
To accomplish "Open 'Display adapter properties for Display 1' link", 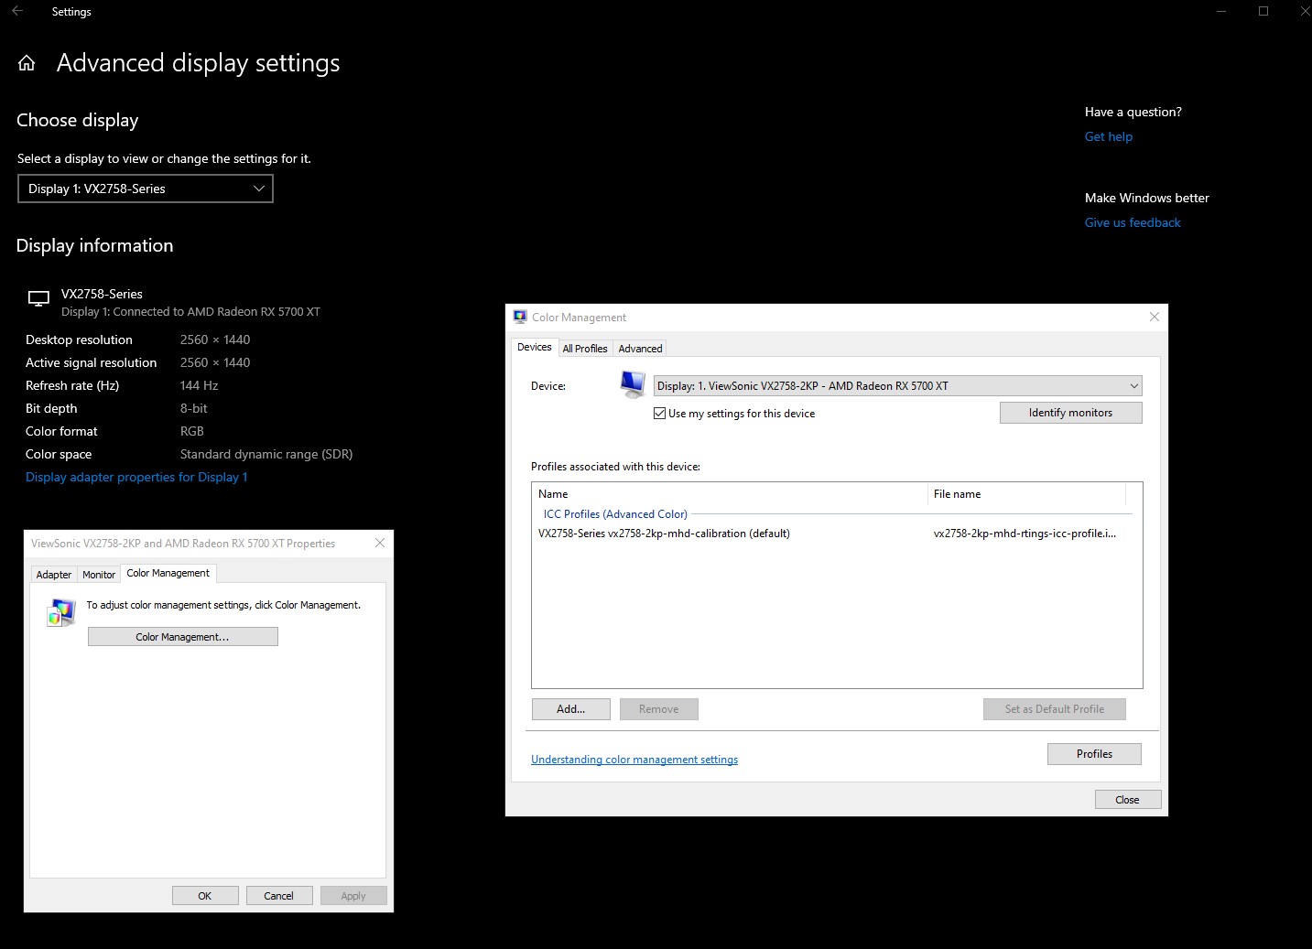I will click(136, 477).
